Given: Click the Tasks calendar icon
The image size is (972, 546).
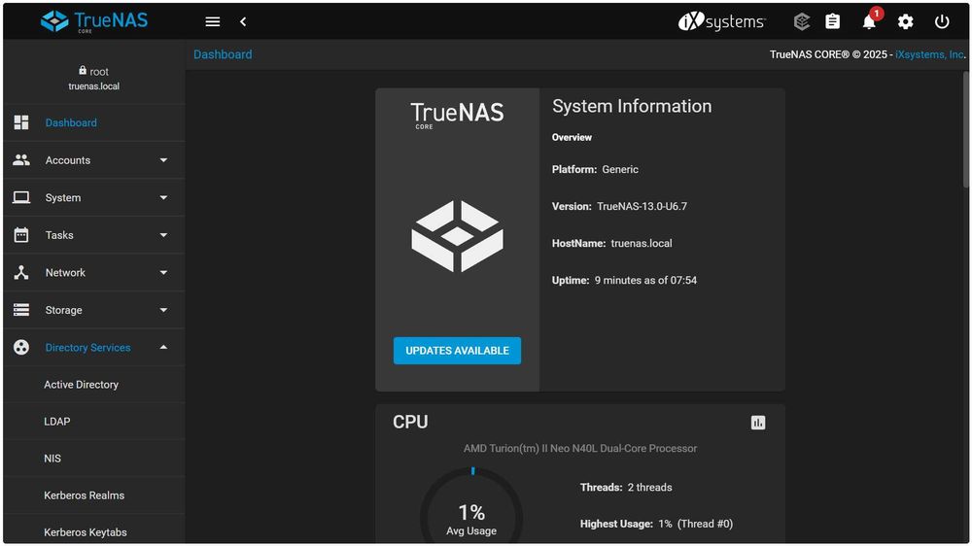Looking at the screenshot, I should 21,235.
